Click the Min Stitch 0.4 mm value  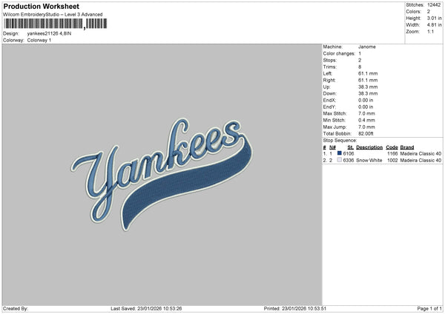tap(366, 120)
